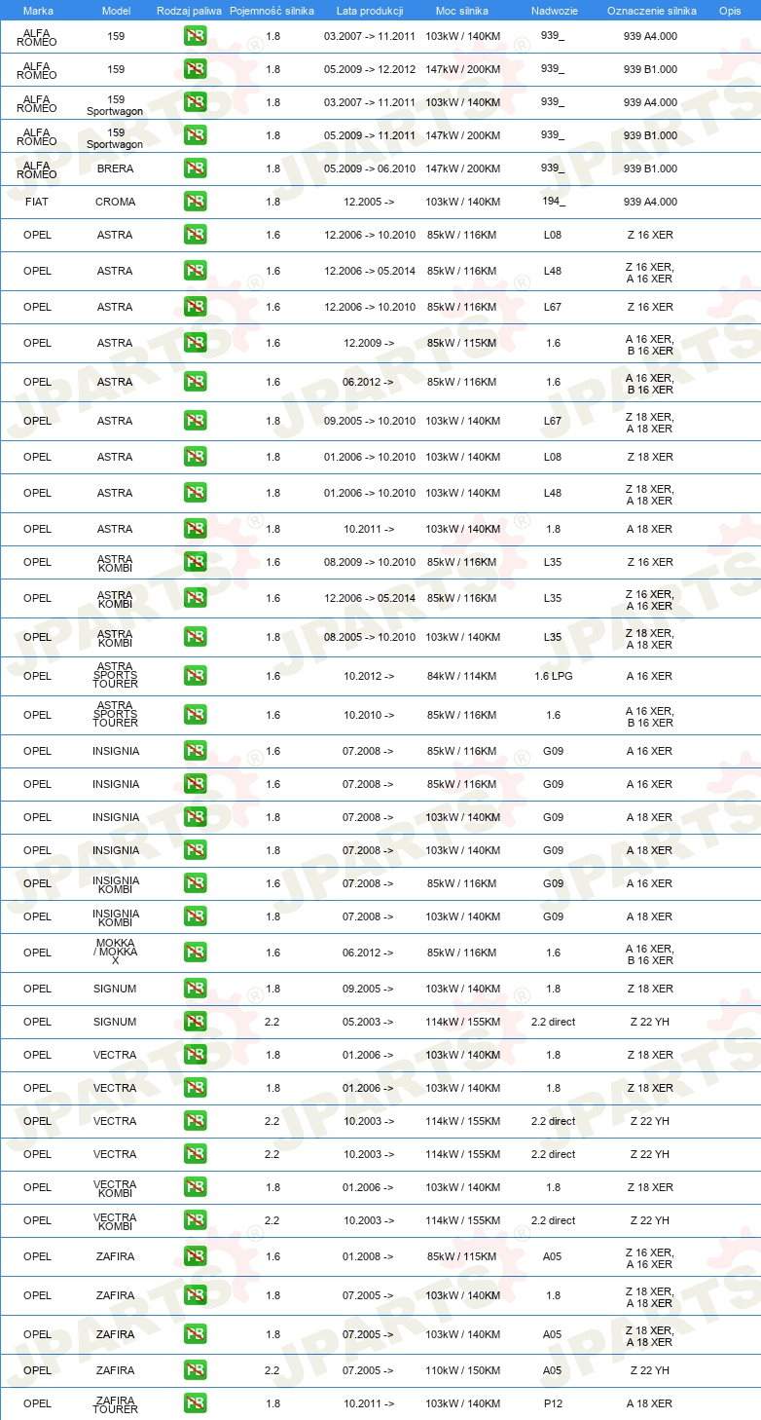Click fuel icon for Signum 1.8 row
This screenshot has width=761, height=1420.
coord(195,989)
